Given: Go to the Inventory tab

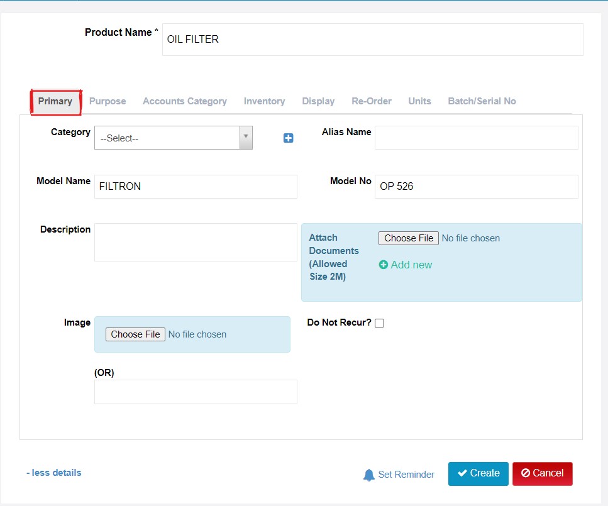Looking at the screenshot, I should pyautogui.click(x=264, y=101).
